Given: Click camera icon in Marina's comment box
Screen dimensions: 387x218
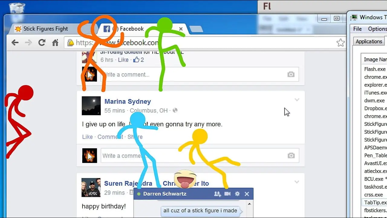Looking at the screenshot, I should pyautogui.click(x=291, y=155).
